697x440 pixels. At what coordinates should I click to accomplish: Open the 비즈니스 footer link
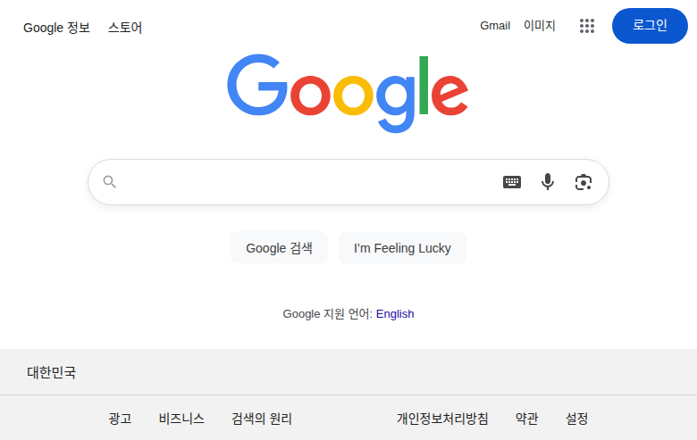[181, 419]
